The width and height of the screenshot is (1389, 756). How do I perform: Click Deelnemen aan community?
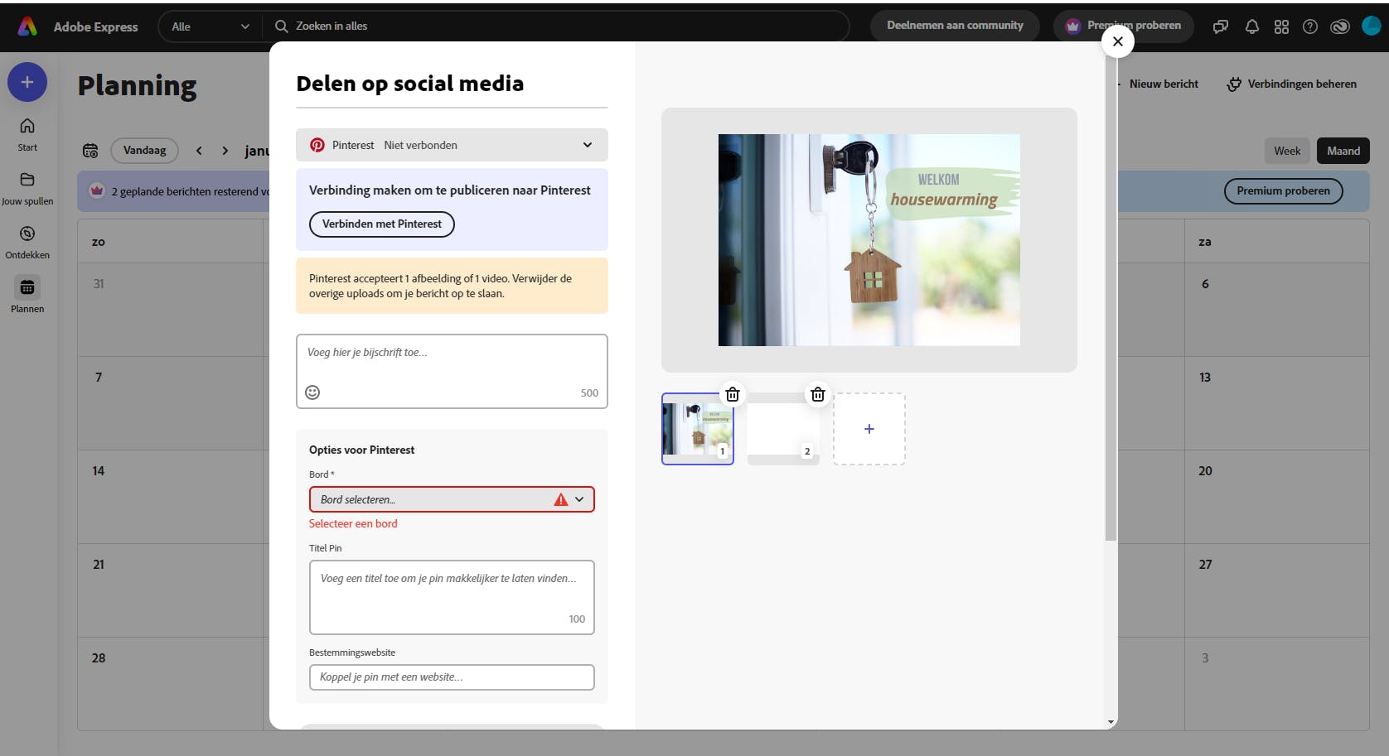[x=955, y=26]
